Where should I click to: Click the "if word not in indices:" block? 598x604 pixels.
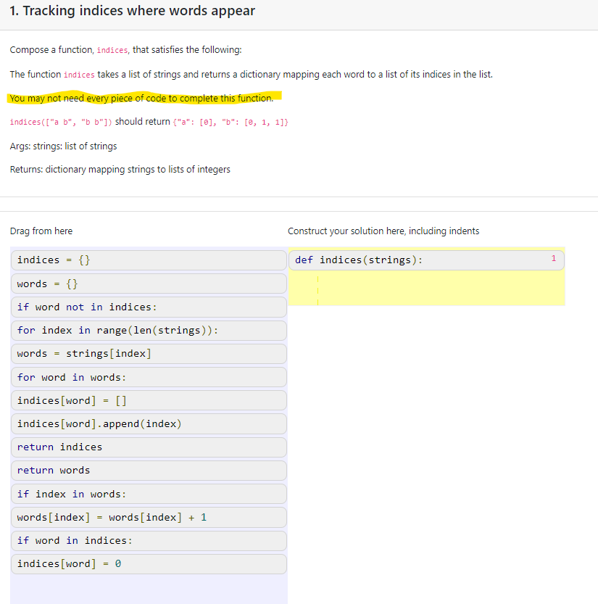149,307
